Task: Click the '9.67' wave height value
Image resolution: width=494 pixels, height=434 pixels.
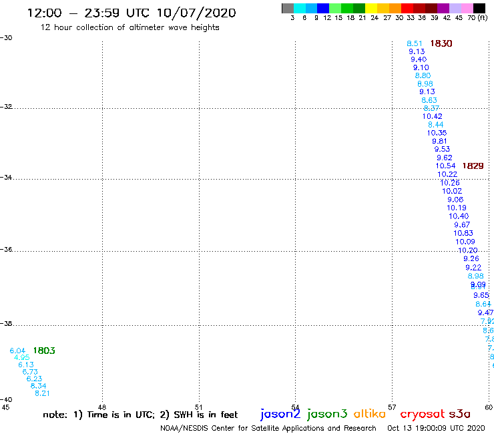Action: click(462, 225)
